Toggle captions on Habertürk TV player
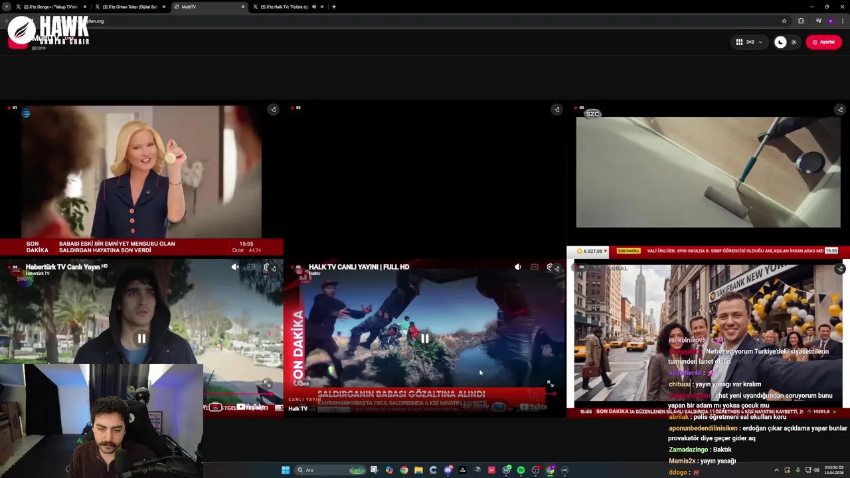 click(251, 267)
